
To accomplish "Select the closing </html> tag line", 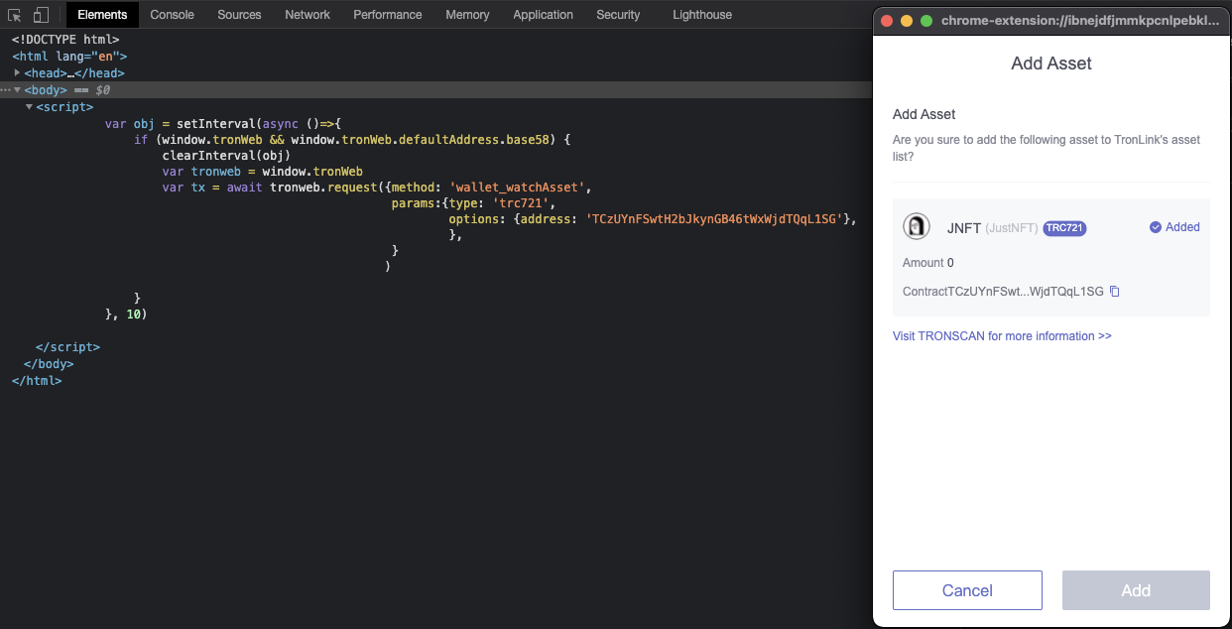I will [37, 381].
